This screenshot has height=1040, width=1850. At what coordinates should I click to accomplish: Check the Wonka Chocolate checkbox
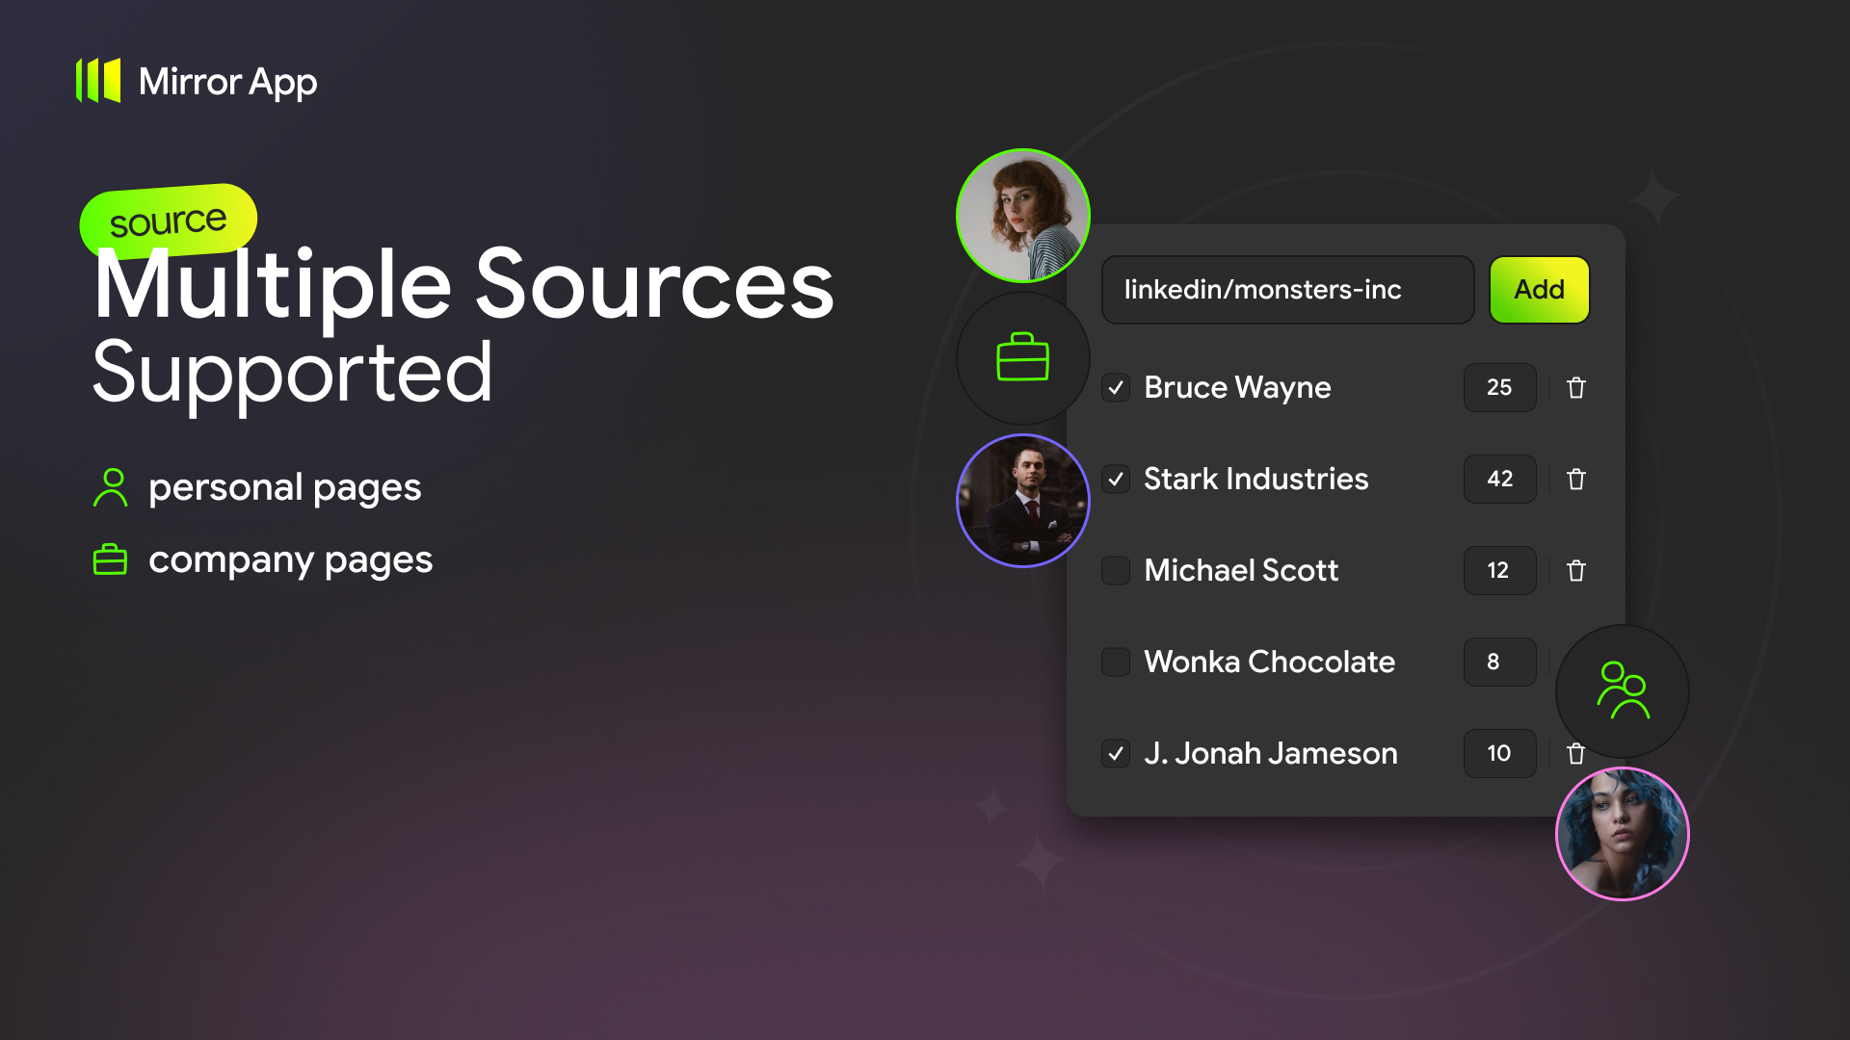pos(1116,663)
